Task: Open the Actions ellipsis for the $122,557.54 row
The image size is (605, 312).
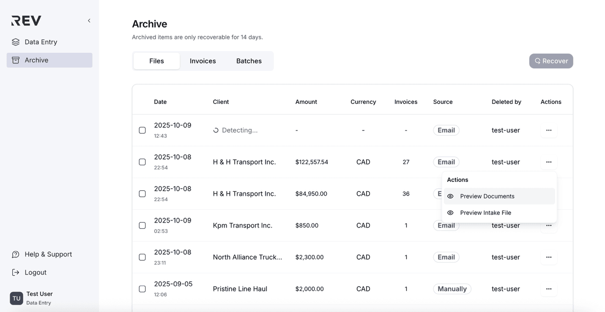Action: [x=548, y=162]
